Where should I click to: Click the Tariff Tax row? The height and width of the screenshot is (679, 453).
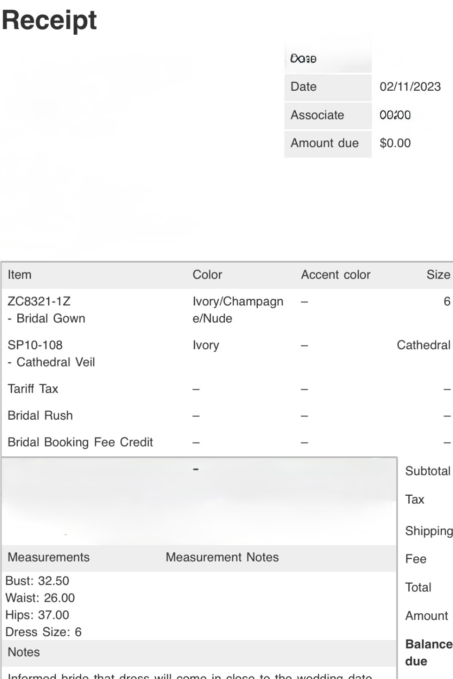coord(227,389)
